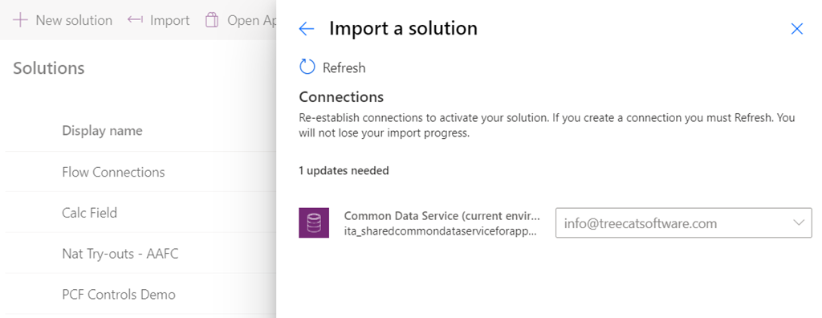Click the plus icon beside New solution
Viewport: 822px width, 318px height.
click(20, 20)
